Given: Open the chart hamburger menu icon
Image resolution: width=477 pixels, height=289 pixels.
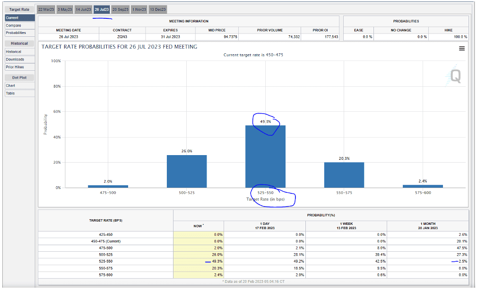Looking at the screenshot, I should click(461, 48).
